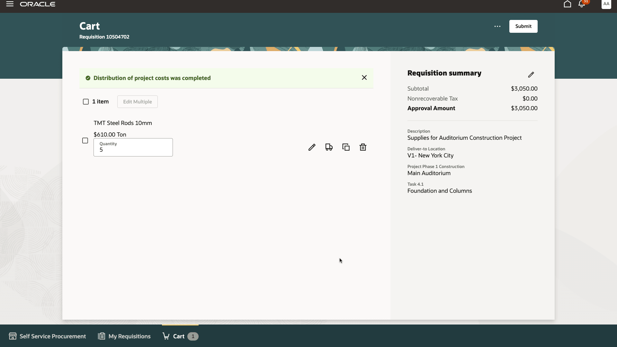Click the Edit Multiple button
The image size is (617, 347).
pos(137,102)
